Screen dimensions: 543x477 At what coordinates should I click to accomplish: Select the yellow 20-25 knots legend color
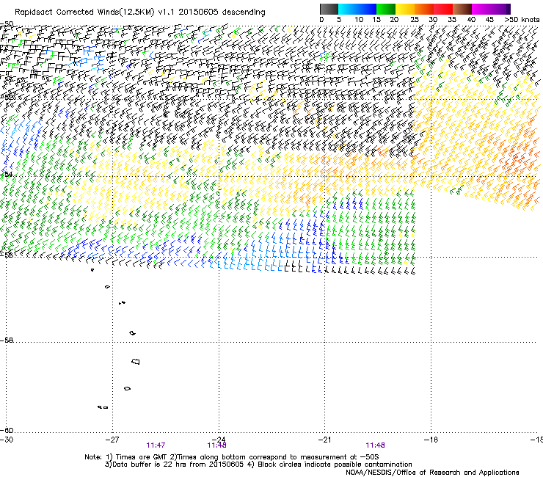click(405, 9)
